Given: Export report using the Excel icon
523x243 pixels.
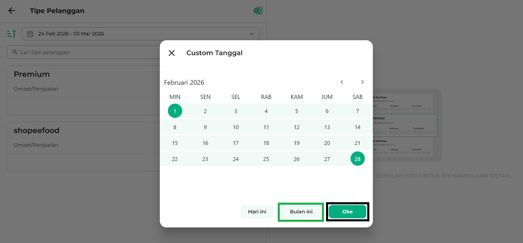Looking at the screenshot, I should coord(258,11).
